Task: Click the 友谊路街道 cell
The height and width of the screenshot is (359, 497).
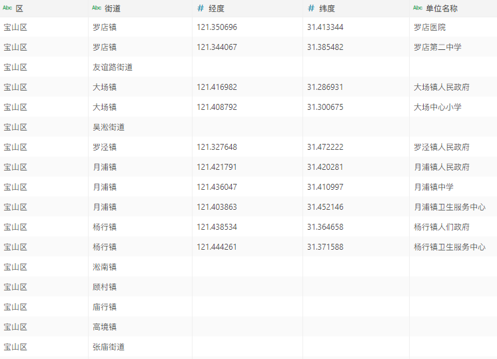Action: [113, 67]
